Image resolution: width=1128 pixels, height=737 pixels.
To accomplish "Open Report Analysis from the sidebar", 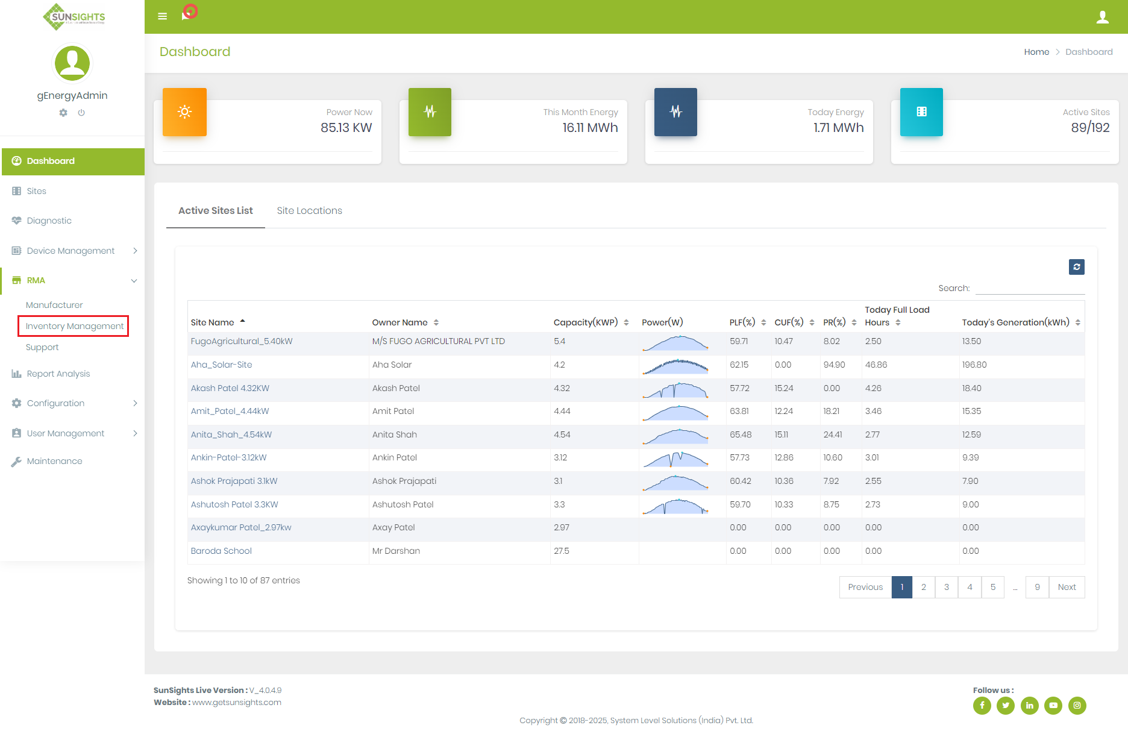I will click(x=57, y=374).
